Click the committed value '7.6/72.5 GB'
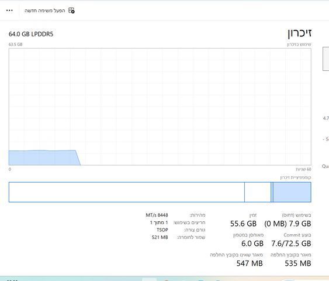The height and width of the screenshot is (281, 329). point(291,244)
